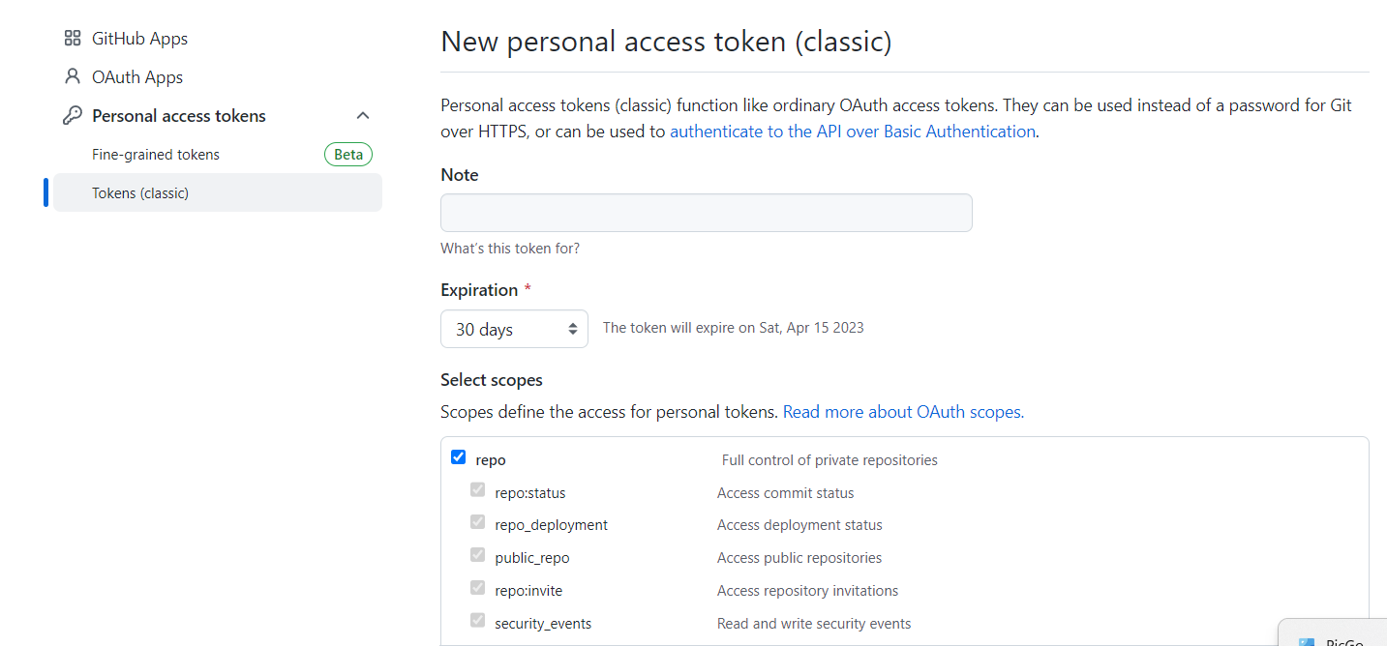Toggle the security_events checkbox
Screen dimensions: 1387x646
(477, 621)
